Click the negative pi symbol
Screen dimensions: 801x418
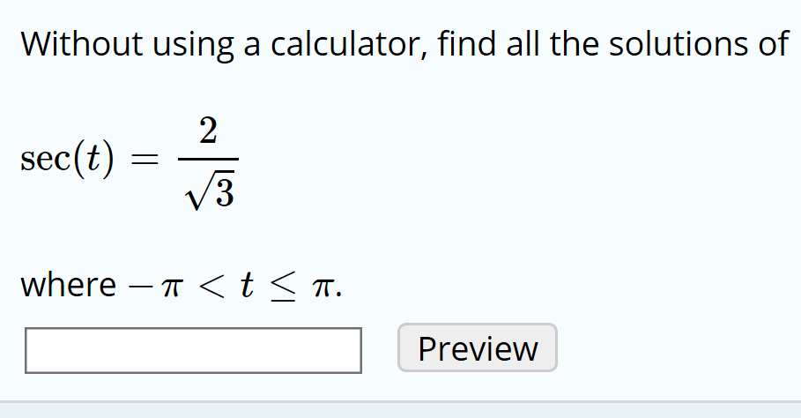coord(155,285)
